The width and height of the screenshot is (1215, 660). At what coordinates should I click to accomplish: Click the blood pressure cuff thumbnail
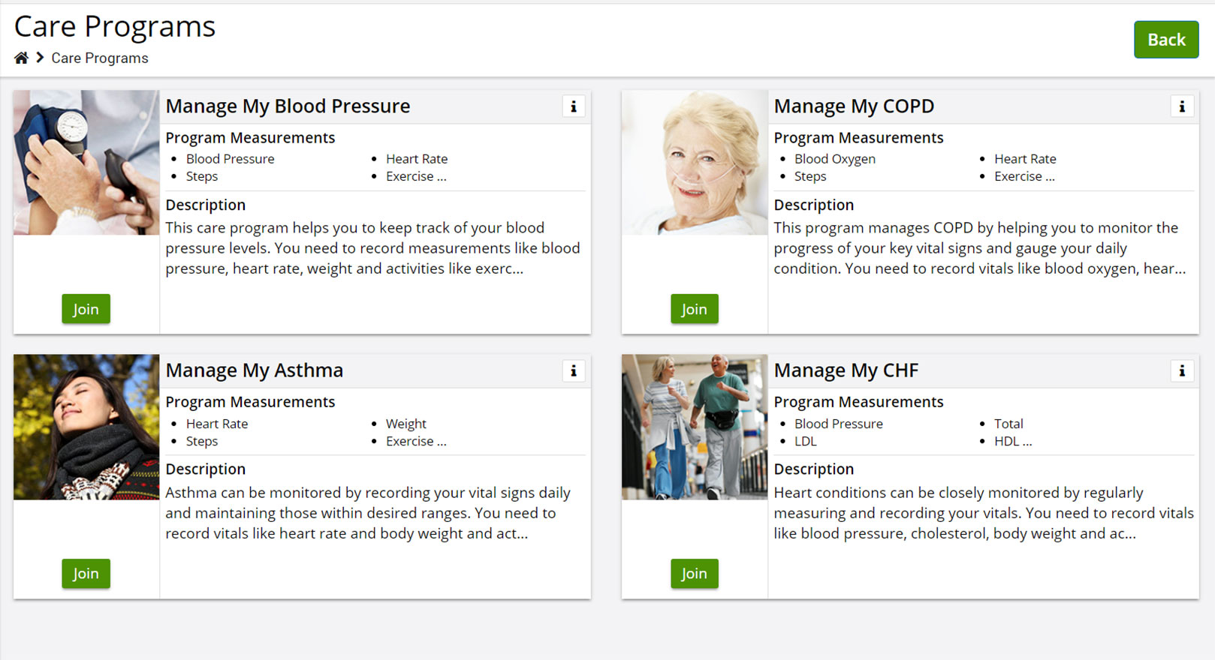pyautogui.click(x=86, y=163)
